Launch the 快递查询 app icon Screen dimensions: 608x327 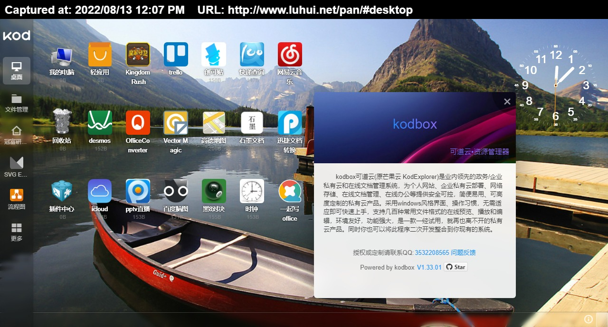(x=252, y=55)
